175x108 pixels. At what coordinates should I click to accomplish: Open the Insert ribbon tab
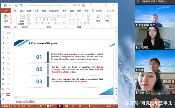tap(22, 11)
